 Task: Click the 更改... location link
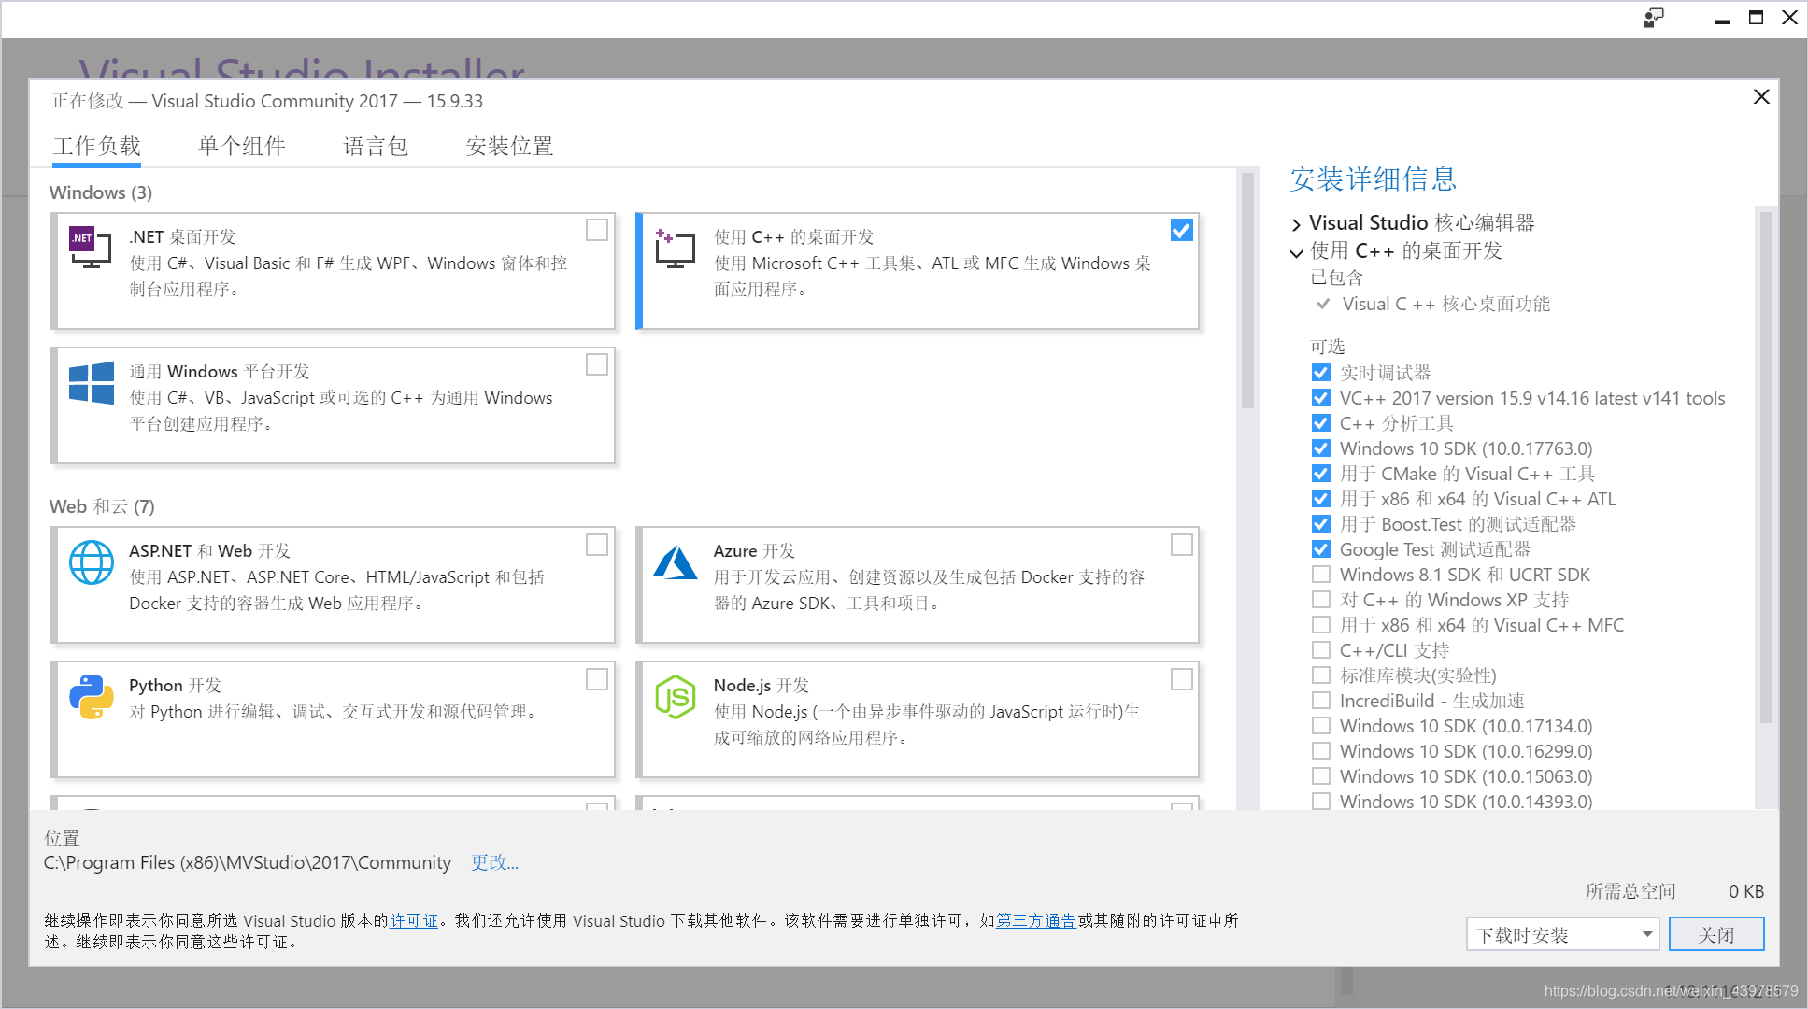tap(494, 862)
